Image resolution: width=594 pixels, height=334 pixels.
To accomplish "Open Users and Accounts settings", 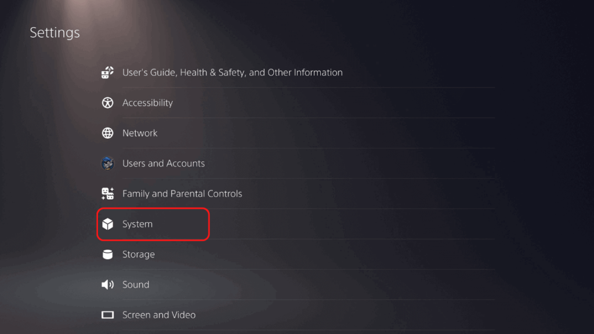I will pos(298,163).
